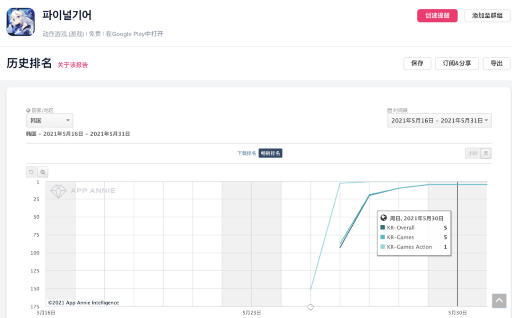
Task: Click the scroll-to-top arrow icon
Action: (499, 300)
